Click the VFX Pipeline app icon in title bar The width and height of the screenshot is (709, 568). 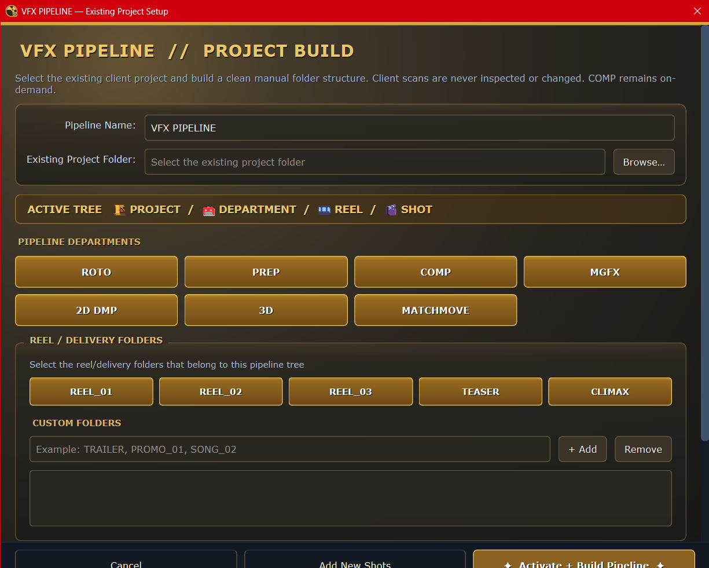tap(11, 11)
